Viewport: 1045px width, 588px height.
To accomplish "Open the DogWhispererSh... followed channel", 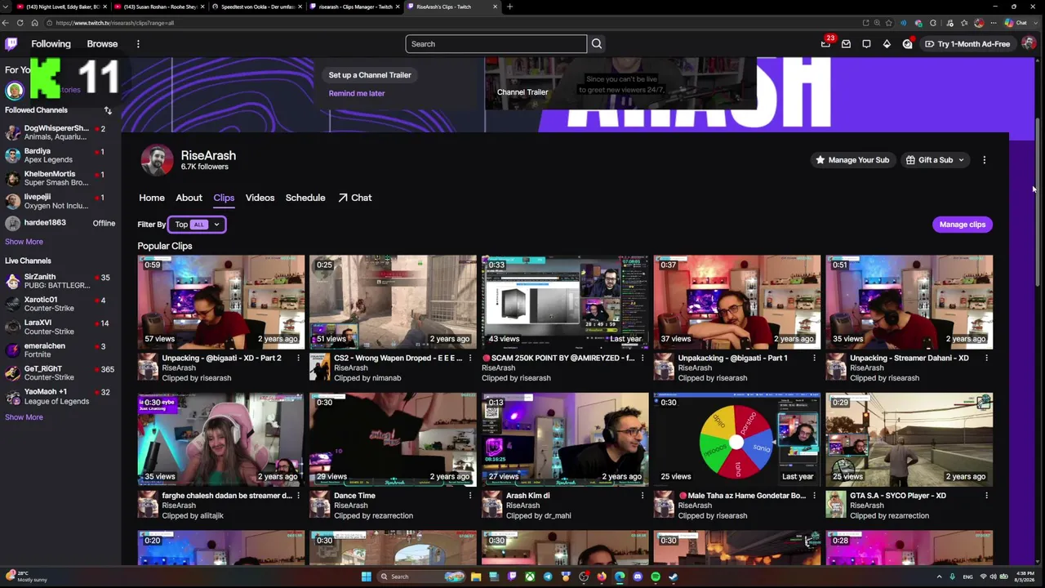I will 59,132.
